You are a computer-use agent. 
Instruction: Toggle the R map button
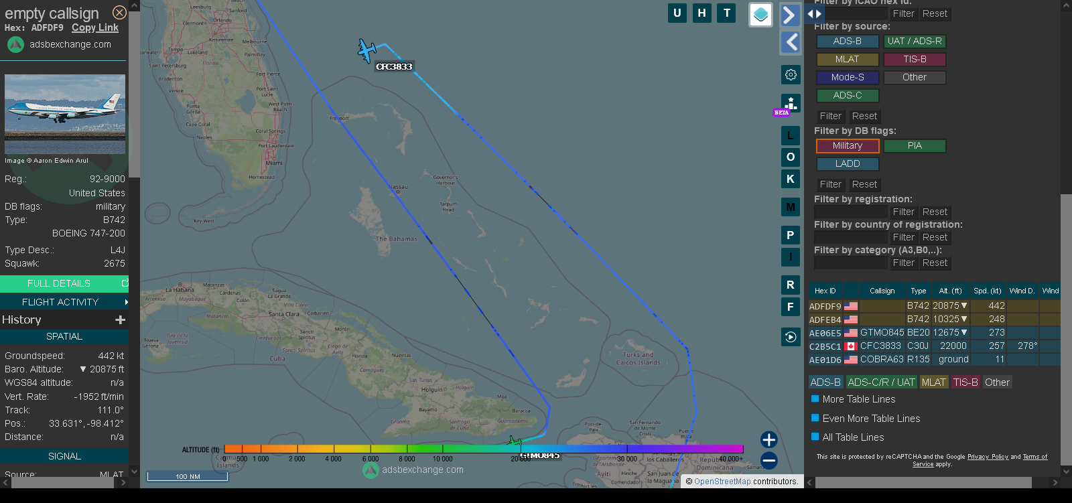tap(791, 285)
